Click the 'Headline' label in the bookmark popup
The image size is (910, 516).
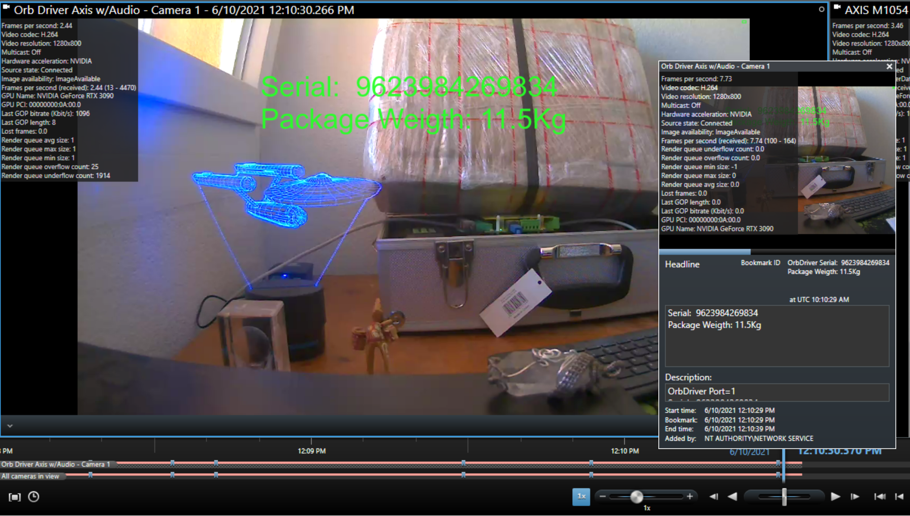[682, 264]
